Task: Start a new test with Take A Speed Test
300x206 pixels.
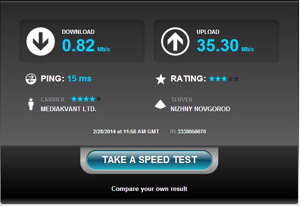Action: pos(149,160)
